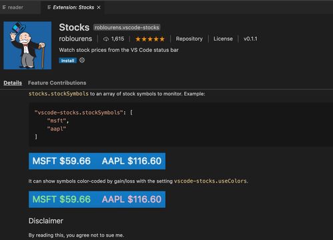Screen dimensions: 333x240
Task: Click the roblourens publisher name
Action: tap(75, 39)
